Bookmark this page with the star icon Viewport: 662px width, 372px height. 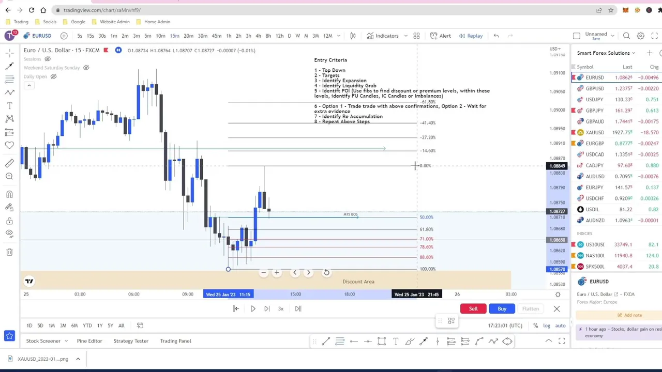(611, 10)
